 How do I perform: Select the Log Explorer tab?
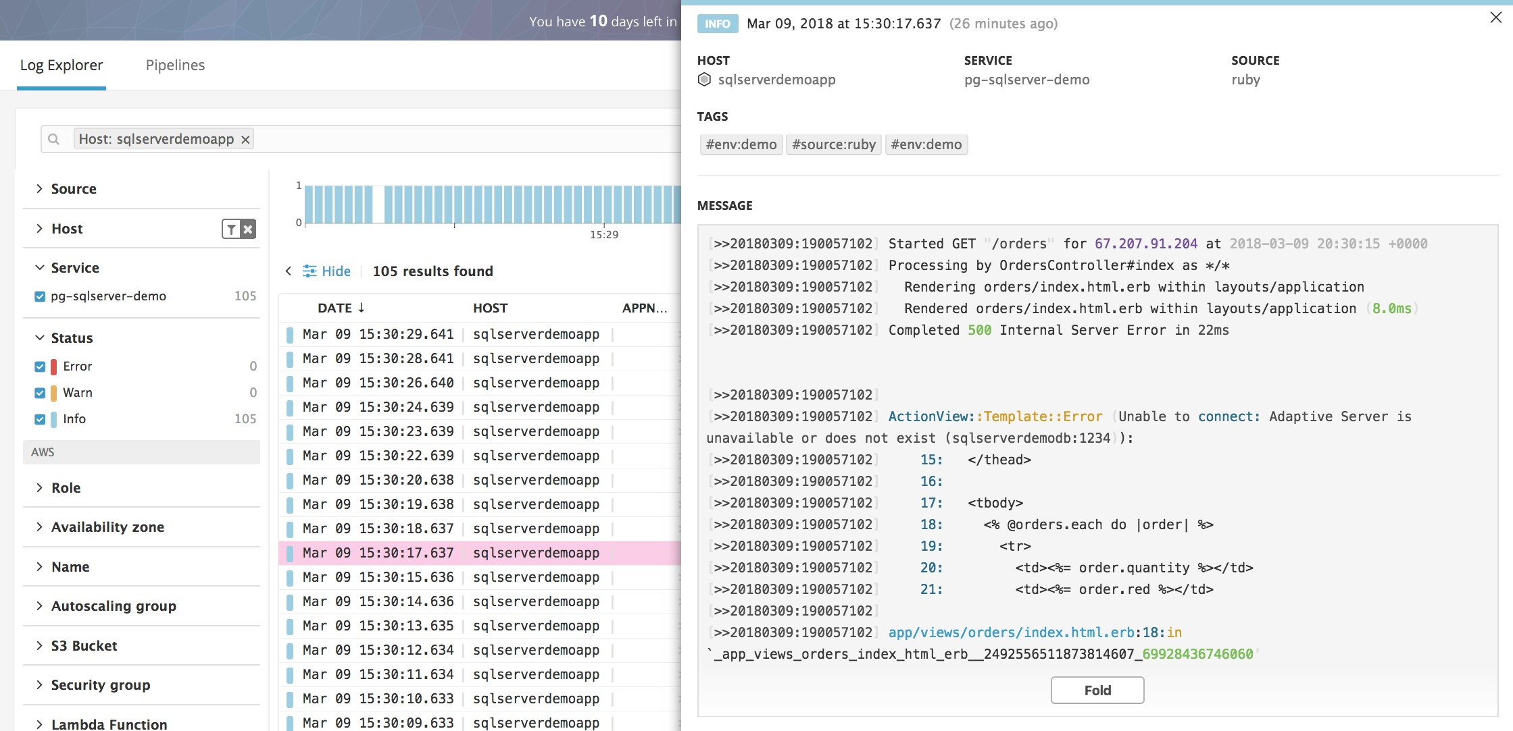click(61, 65)
